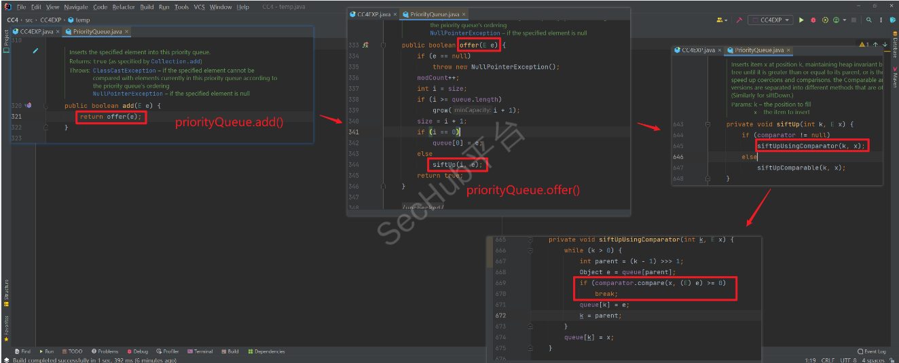Click the offer(e) call on line 321
Image resolution: width=899 pixels, height=363 pixels.
point(124,117)
